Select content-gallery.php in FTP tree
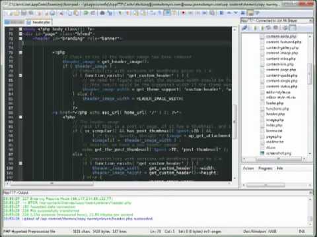 point(282,47)
